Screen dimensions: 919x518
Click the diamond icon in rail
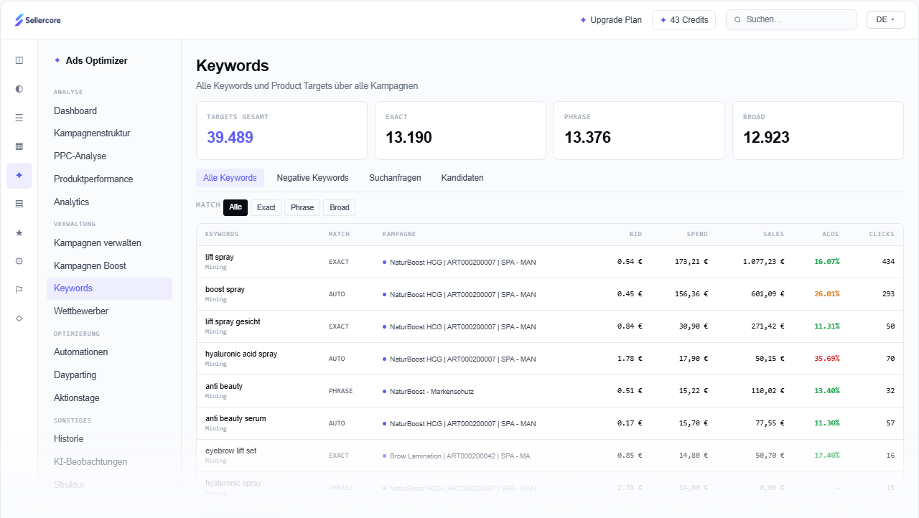coord(19,318)
